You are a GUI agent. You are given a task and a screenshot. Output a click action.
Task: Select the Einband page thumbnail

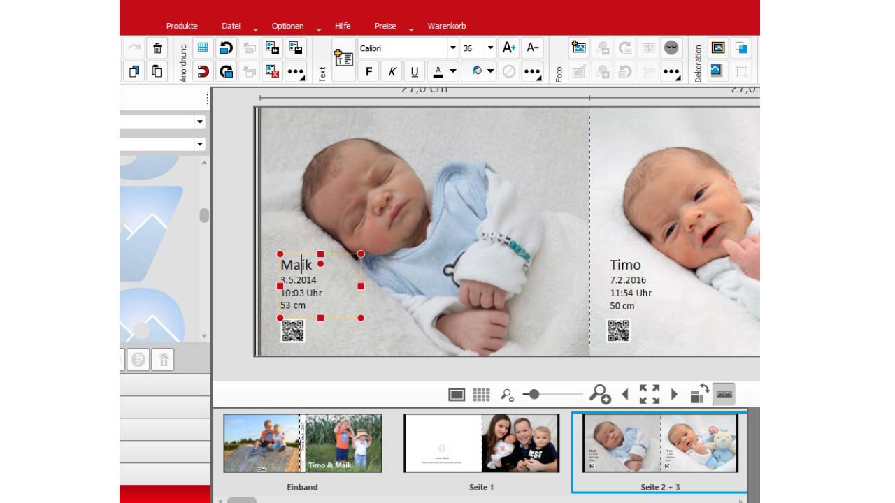303,444
